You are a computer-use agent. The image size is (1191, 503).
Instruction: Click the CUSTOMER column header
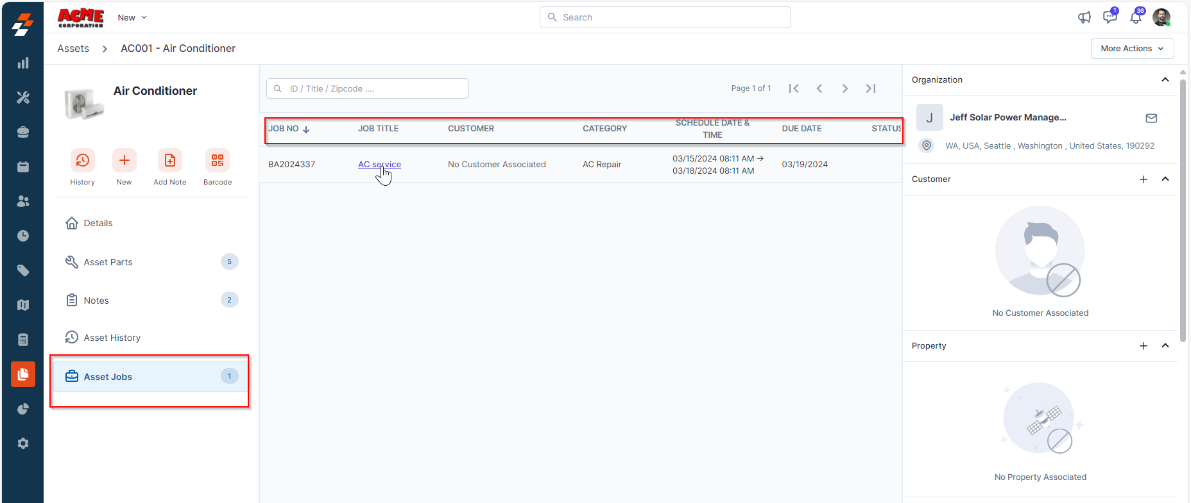(471, 129)
